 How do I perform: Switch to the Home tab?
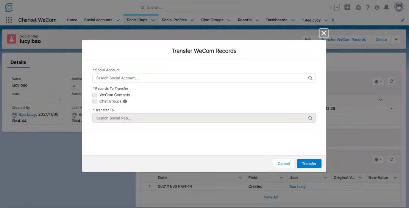pos(72,20)
